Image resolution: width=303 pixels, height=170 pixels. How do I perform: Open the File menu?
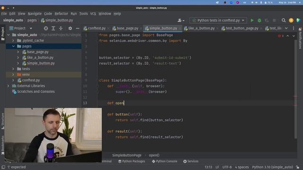coord(4,14)
